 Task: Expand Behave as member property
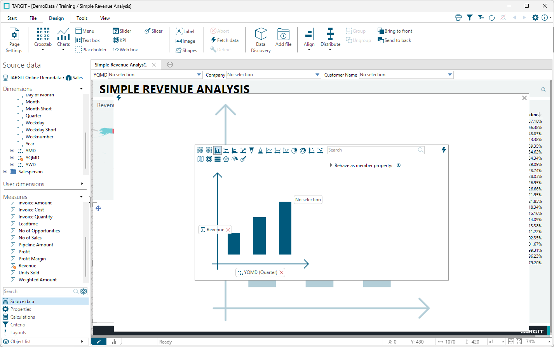[x=331, y=166]
